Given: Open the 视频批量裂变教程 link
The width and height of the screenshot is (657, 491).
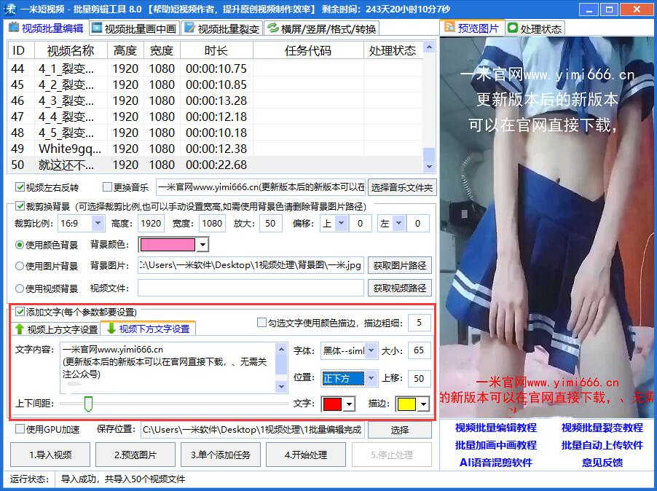Looking at the screenshot, I should 602,428.
